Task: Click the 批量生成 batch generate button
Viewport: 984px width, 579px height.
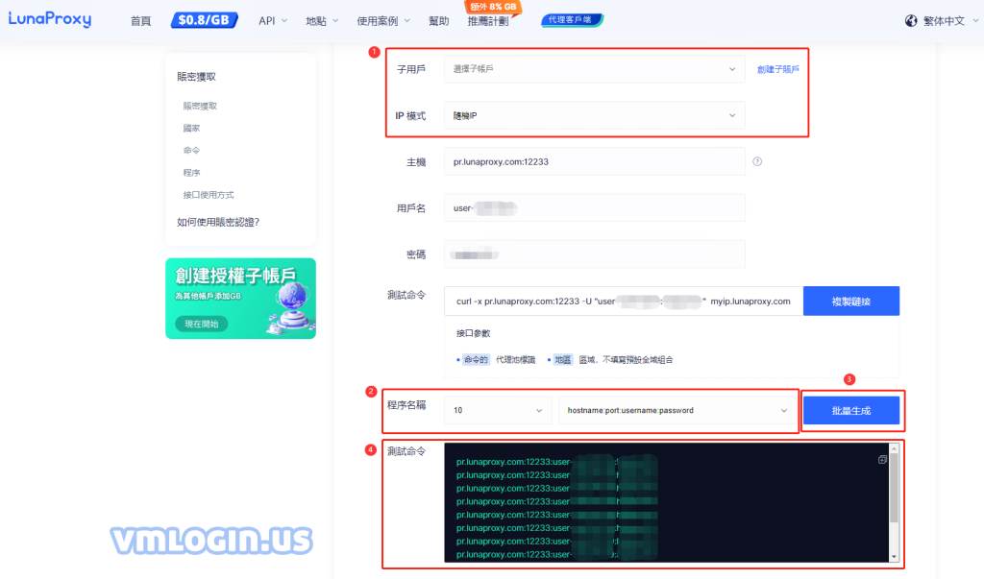Action: click(x=851, y=411)
